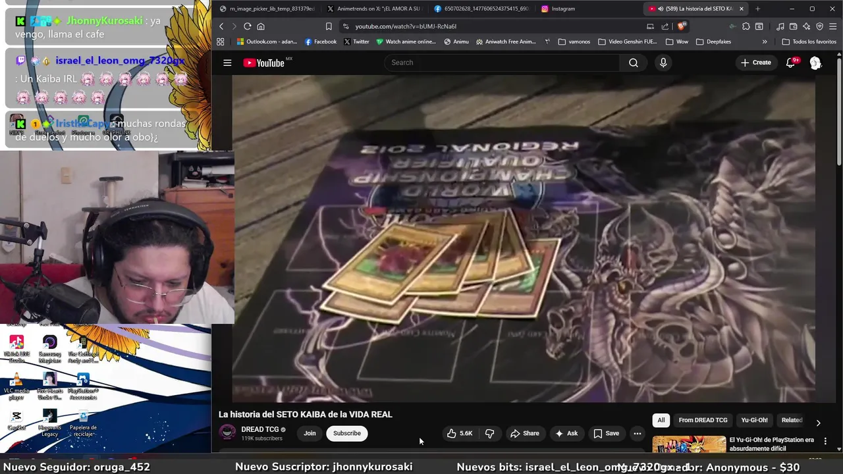
Task: Expand hidden bookmarks with double chevron
Action: pos(764,41)
